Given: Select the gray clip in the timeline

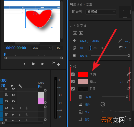Looking at the screenshot, I should click(41, 95).
